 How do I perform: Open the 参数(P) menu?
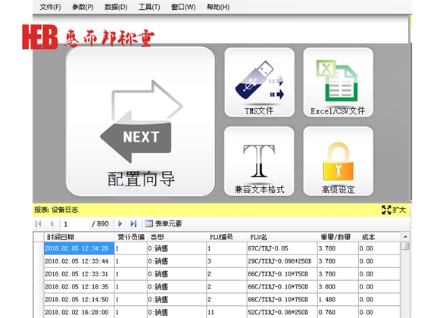coord(83,7)
